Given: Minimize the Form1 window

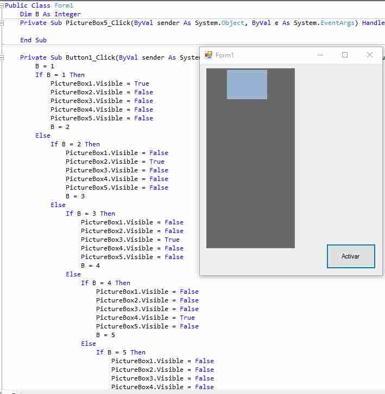Looking at the screenshot, I should 320,55.
